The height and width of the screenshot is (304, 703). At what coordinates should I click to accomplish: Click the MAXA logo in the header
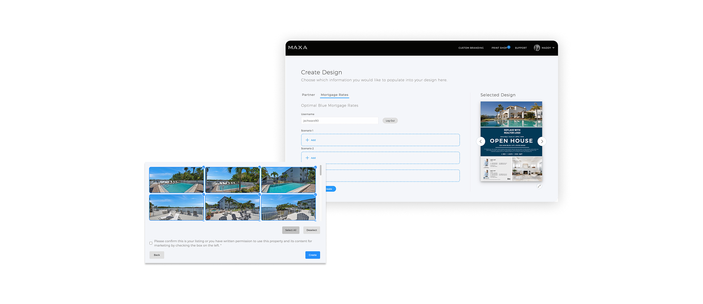click(298, 48)
